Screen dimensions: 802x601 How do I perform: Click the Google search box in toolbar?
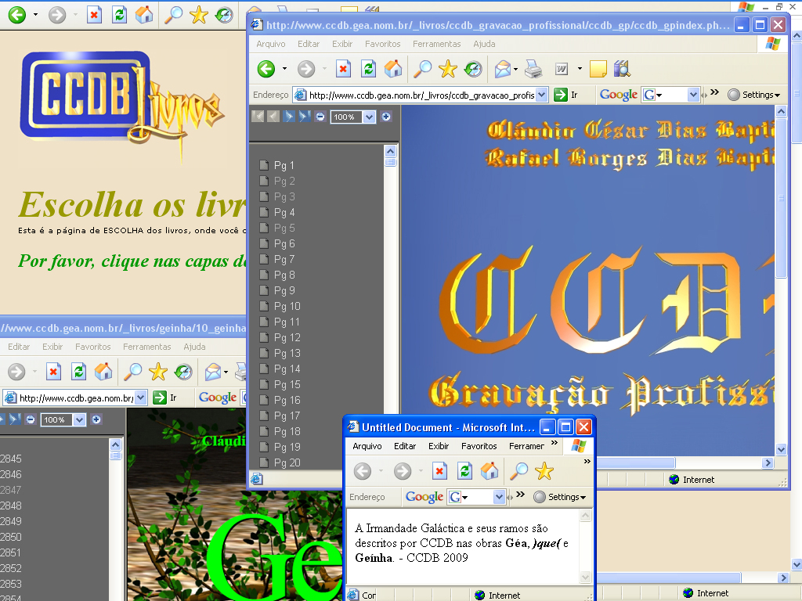(x=670, y=95)
